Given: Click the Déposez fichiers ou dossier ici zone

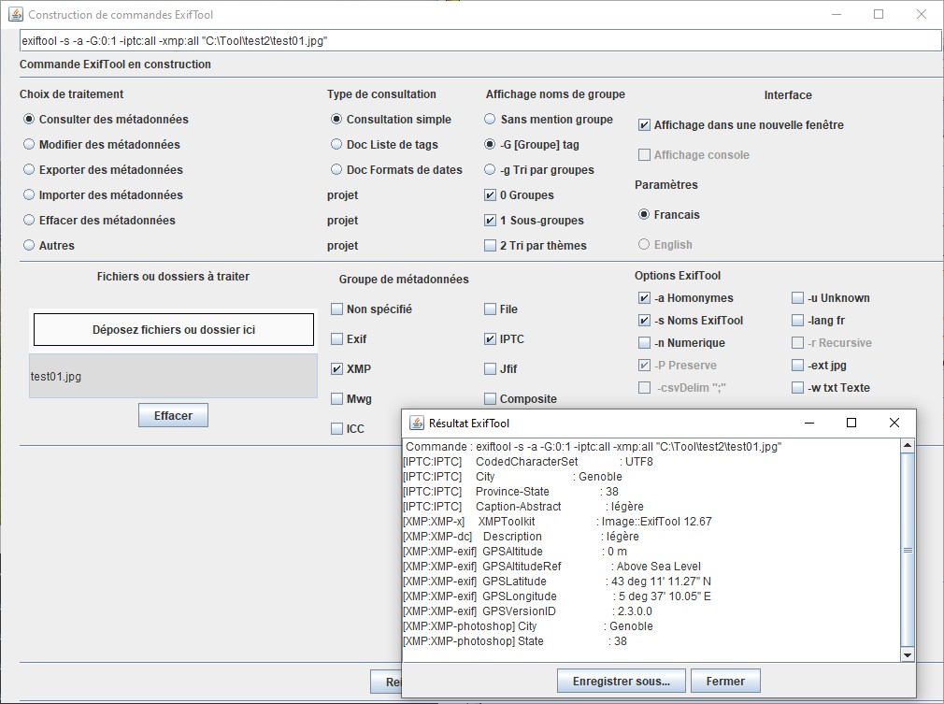Looking at the screenshot, I should click(174, 329).
